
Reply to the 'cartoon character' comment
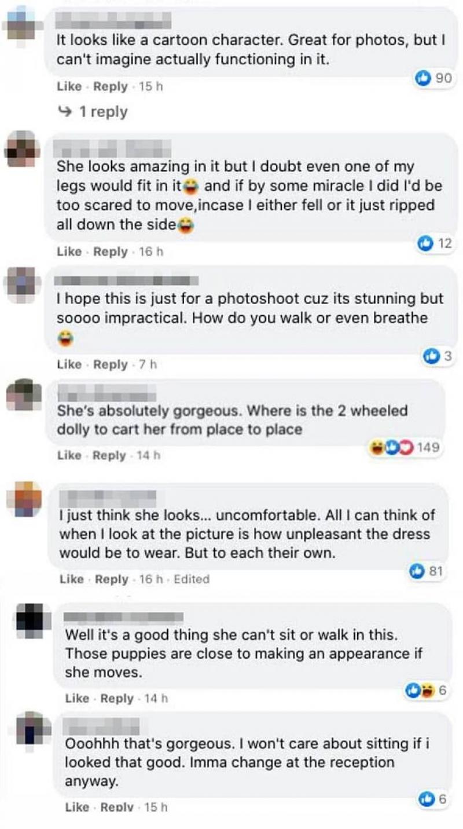[x=110, y=86]
